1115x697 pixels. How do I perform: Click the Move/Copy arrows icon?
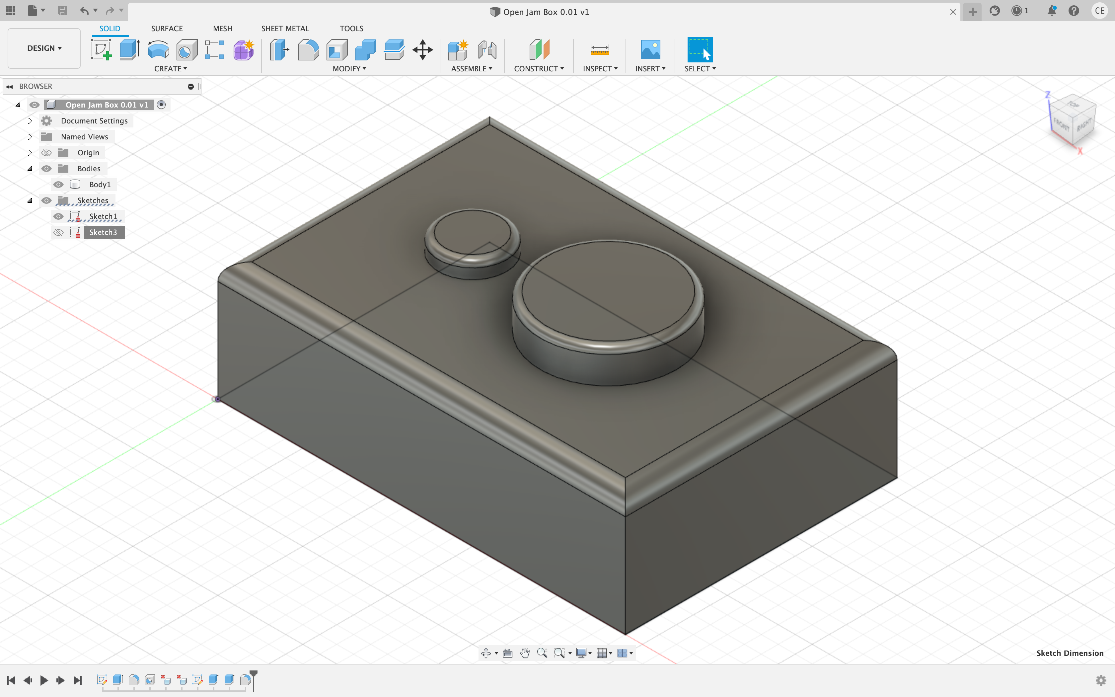tap(422, 49)
